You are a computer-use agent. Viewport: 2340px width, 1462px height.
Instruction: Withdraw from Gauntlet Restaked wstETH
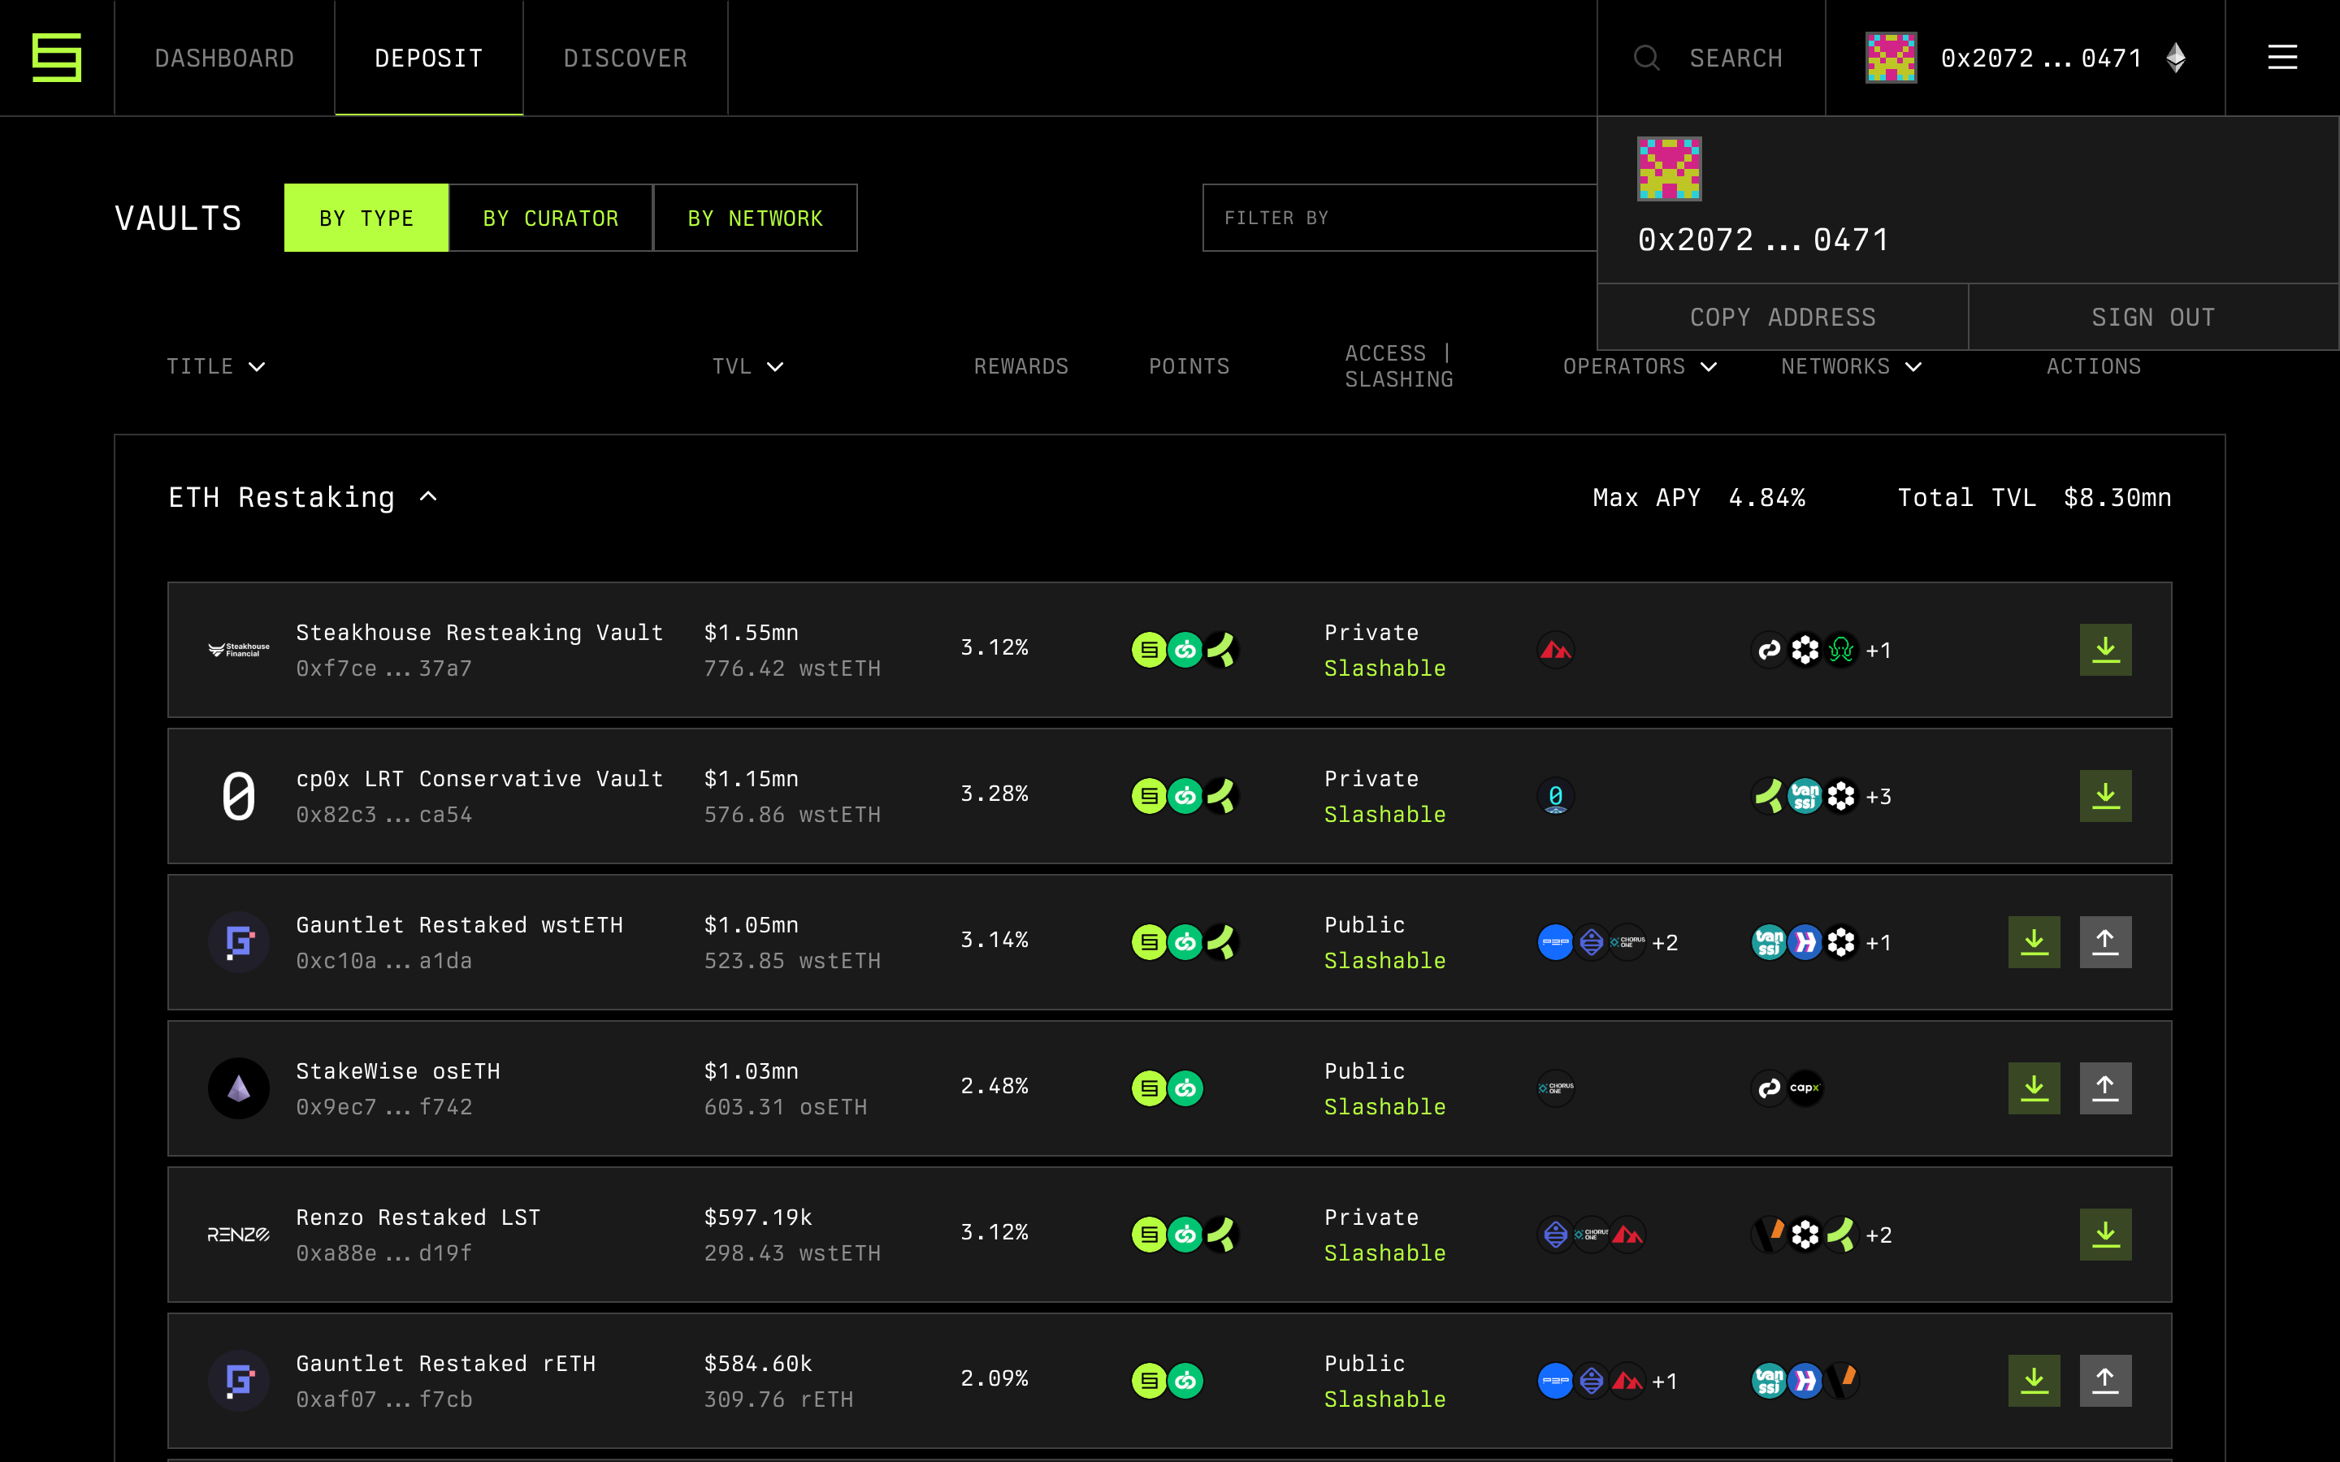(2105, 942)
